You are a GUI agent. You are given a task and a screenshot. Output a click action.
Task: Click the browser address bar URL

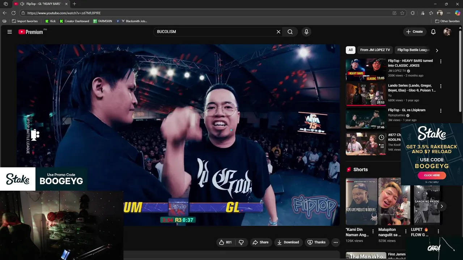[64, 13]
